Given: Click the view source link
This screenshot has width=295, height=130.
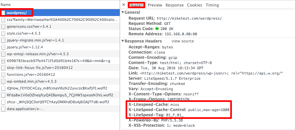Looking at the screenshot, I should (x=183, y=41).
